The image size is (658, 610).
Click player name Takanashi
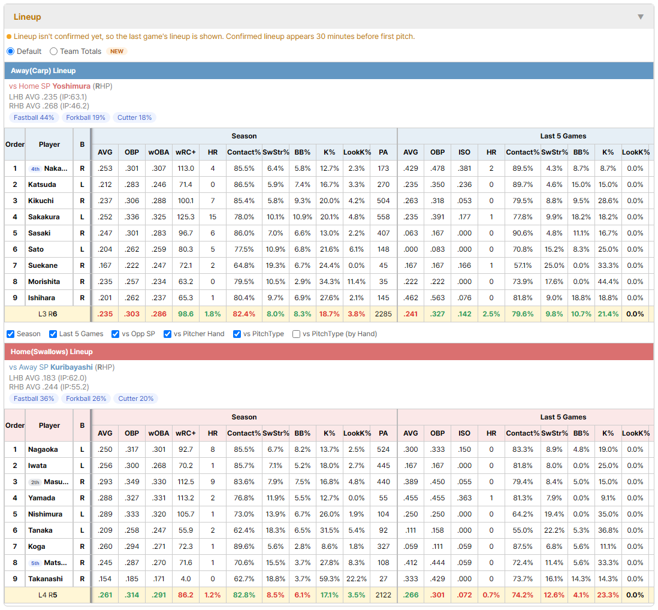click(x=46, y=579)
